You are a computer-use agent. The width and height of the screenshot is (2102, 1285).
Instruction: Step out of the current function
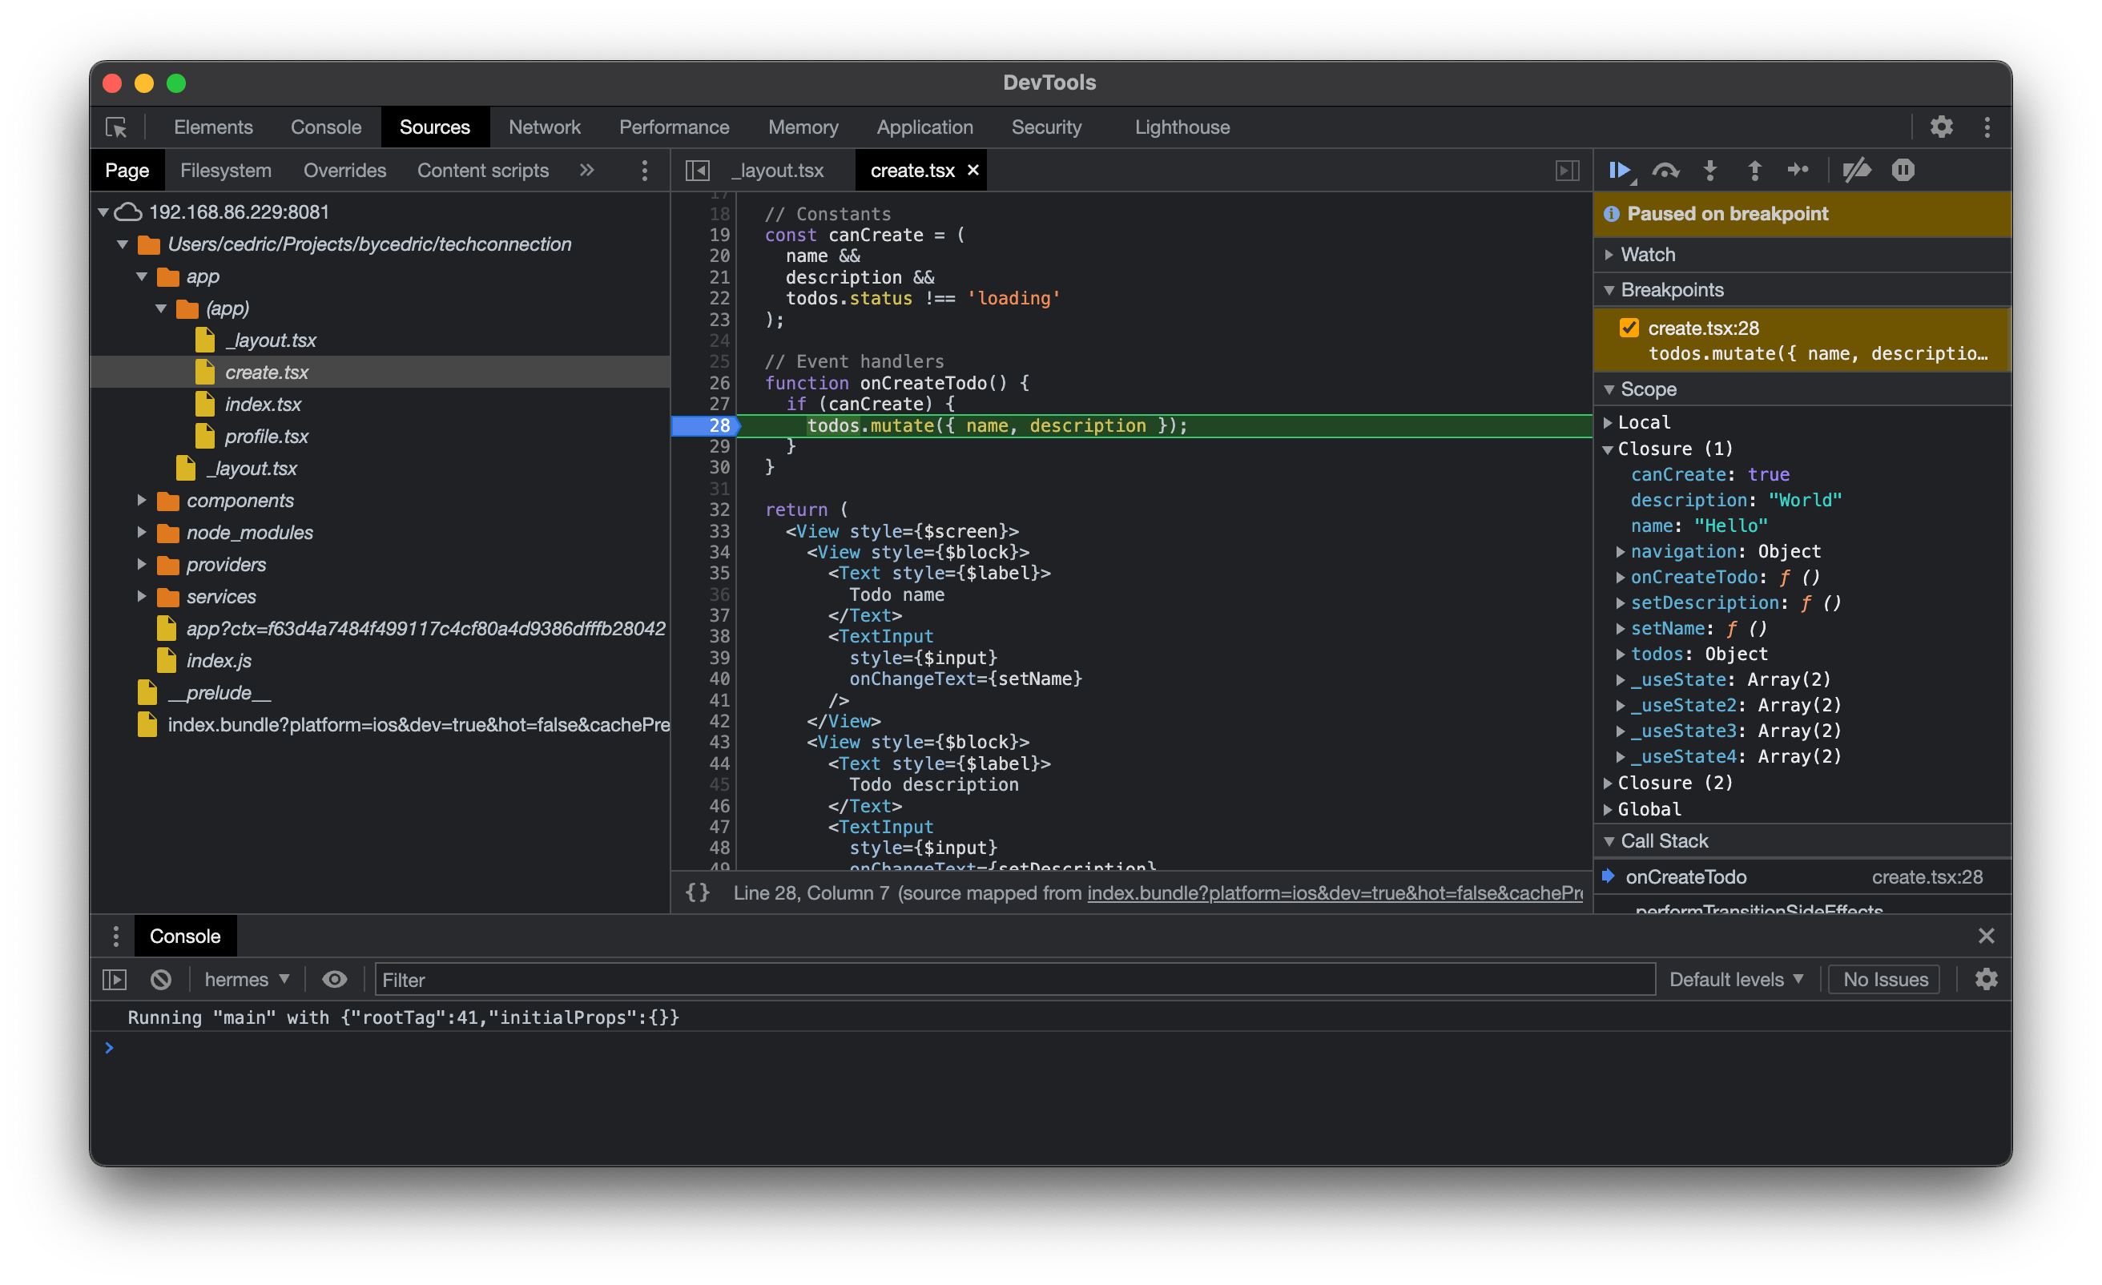click(1754, 171)
